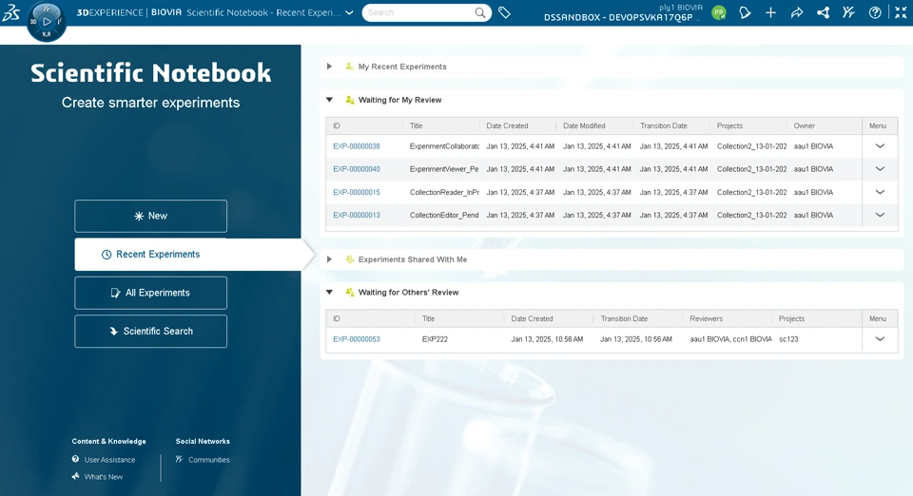The image size is (913, 496).
Task: Open the user profile avatar
Action: point(719,12)
